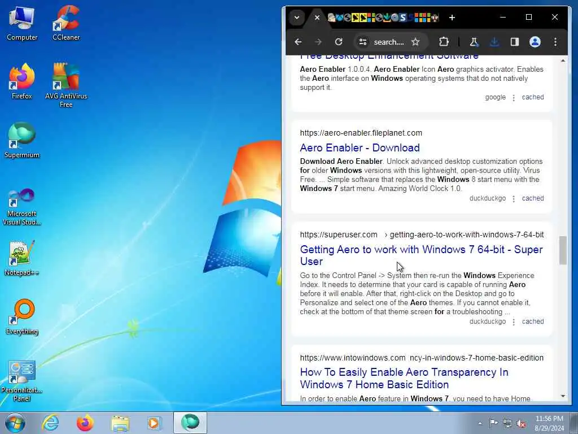Launch Internet Explorer from the taskbar
This screenshot has width=578, height=434.
coord(50,423)
